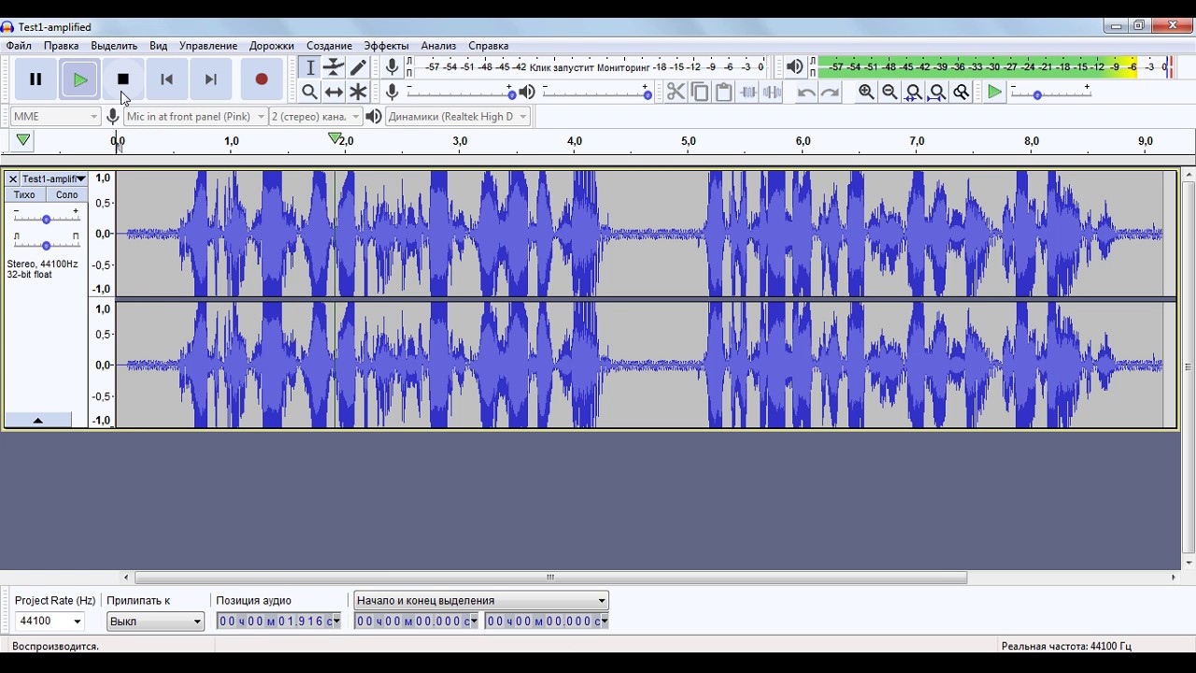Adjust the track gain slider
The height and width of the screenshot is (673, 1196).
[46, 219]
